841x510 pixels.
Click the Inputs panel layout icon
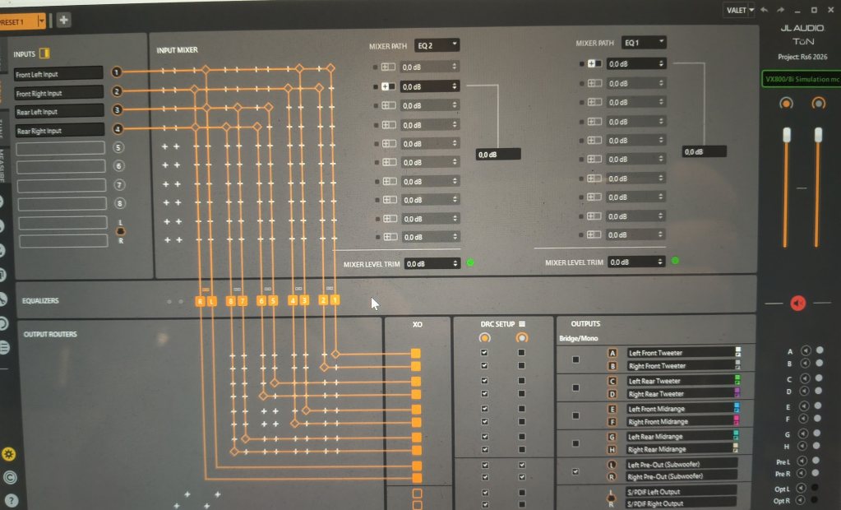(45, 53)
